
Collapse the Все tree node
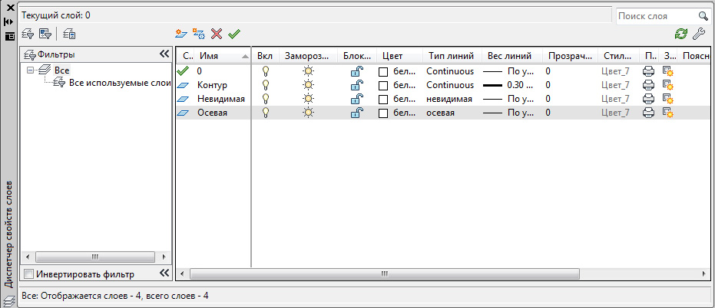point(31,70)
